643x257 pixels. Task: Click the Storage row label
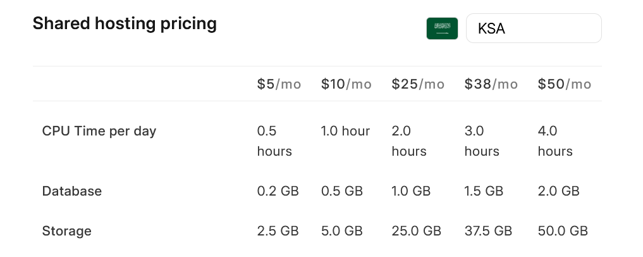67,231
